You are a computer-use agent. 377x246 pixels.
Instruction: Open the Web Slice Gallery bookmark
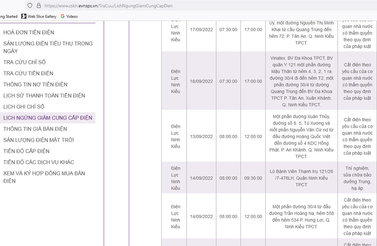click(39, 16)
